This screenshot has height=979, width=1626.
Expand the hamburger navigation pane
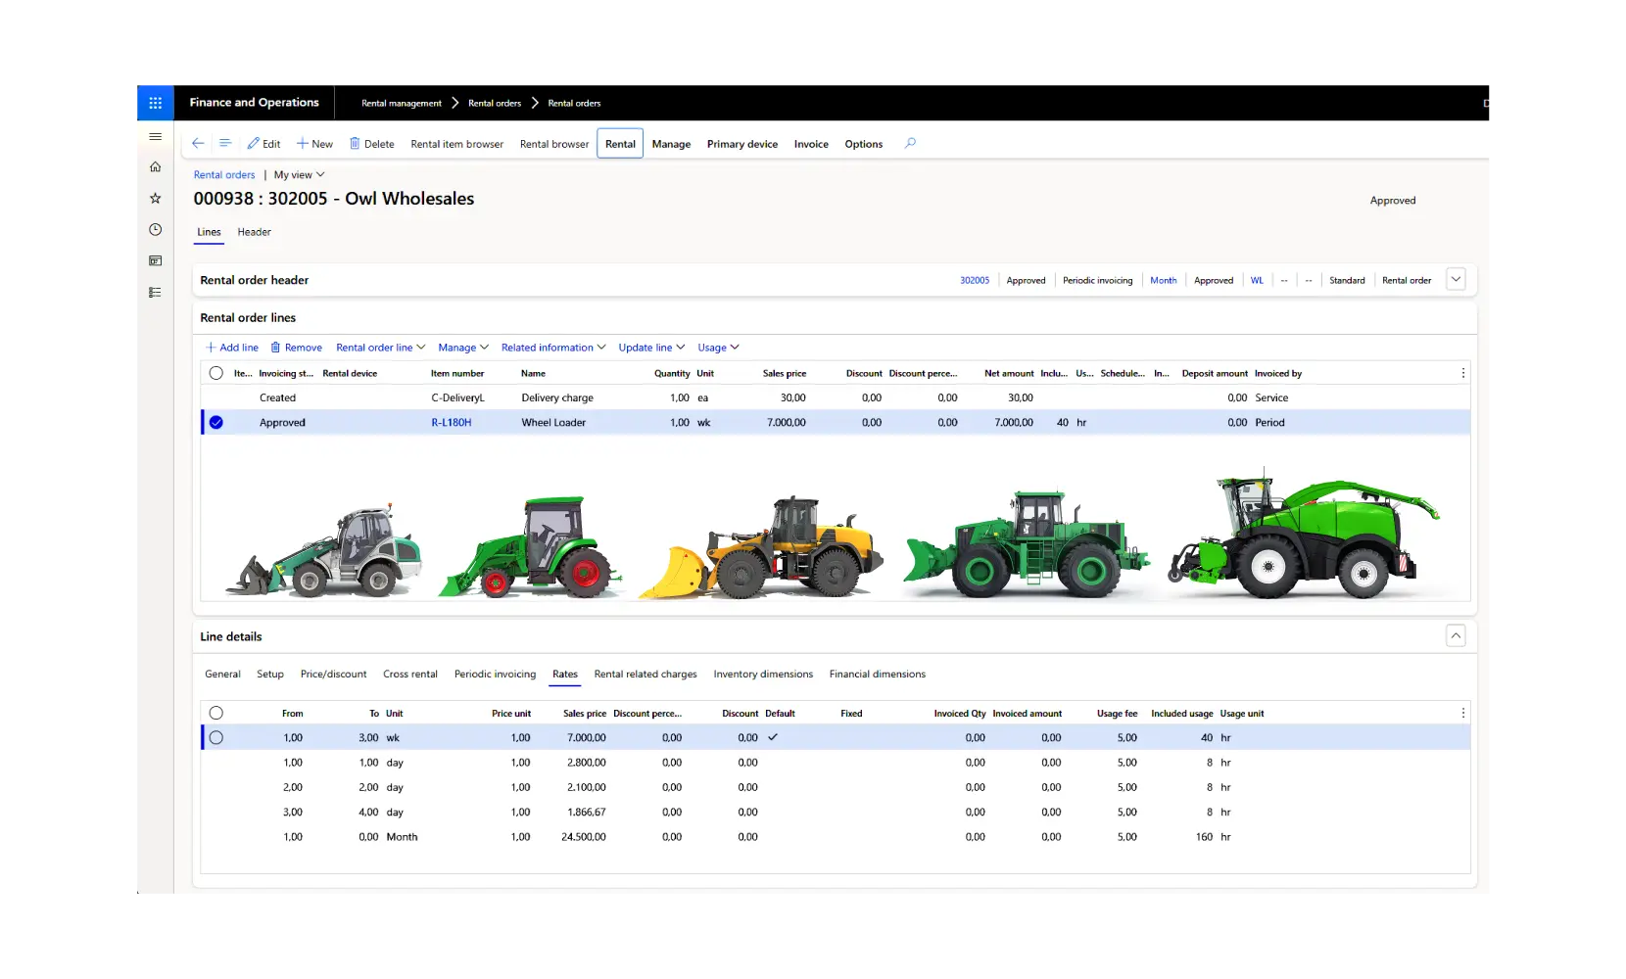pyautogui.click(x=155, y=136)
